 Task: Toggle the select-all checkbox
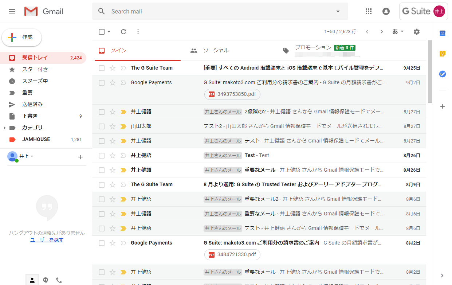(102, 32)
